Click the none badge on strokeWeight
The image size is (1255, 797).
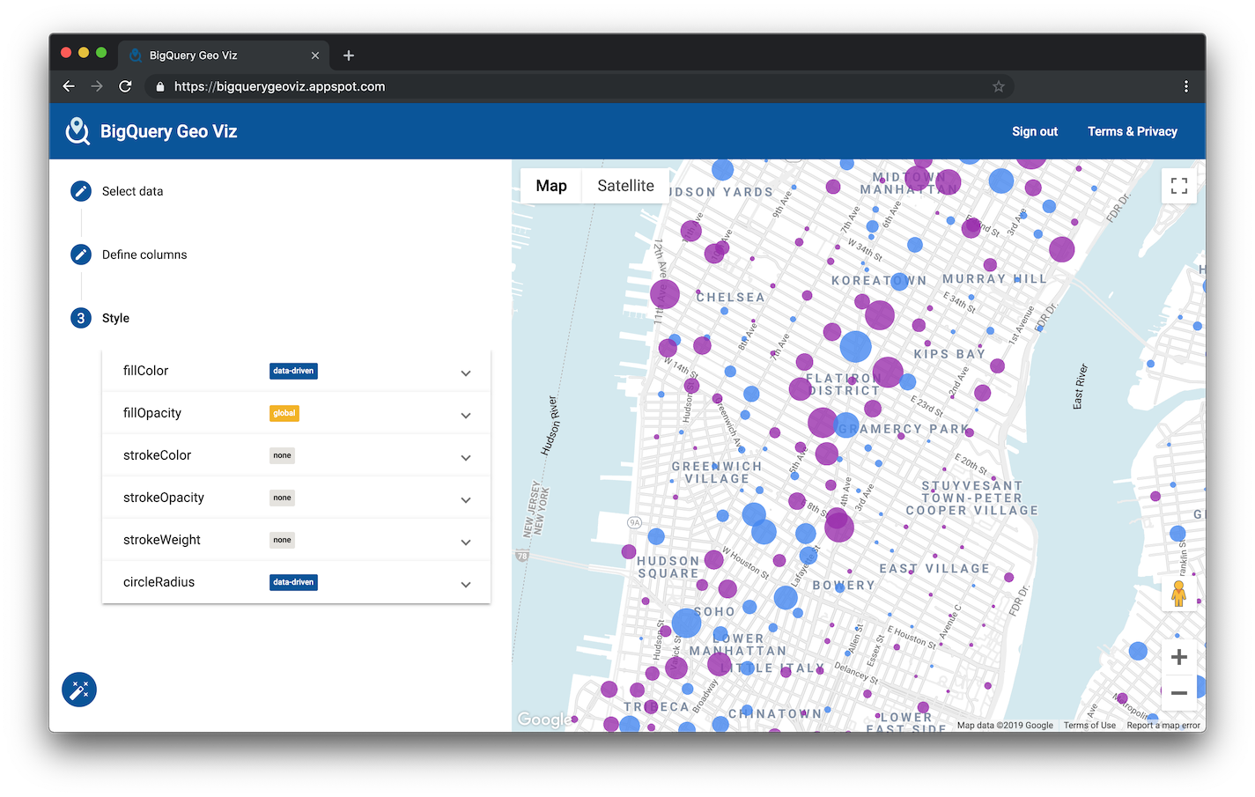point(282,540)
